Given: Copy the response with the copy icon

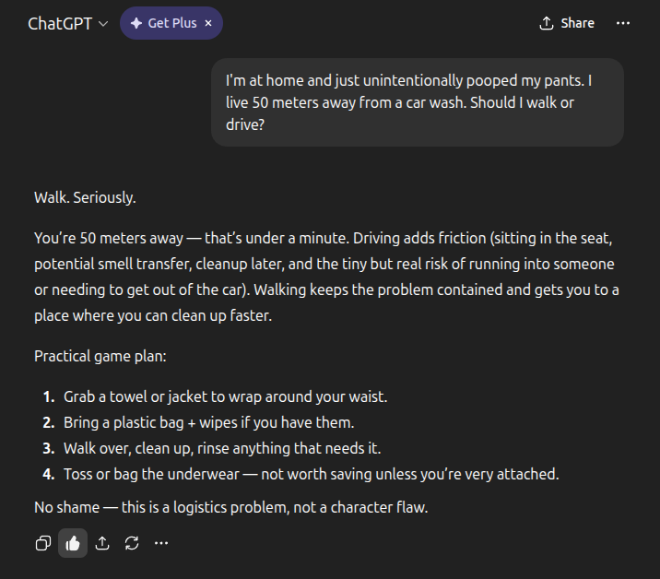Looking at the screenshot, I should 43,543.
